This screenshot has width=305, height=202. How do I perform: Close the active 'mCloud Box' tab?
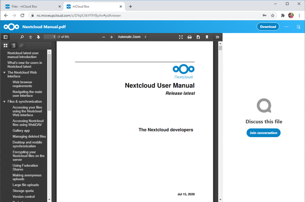(x=121, y=7)
